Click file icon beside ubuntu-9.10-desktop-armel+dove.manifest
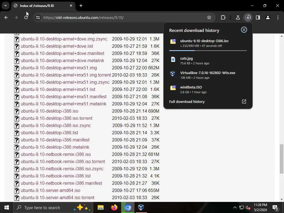The width and height of the screenshot is (284, 213). (17, 54)
